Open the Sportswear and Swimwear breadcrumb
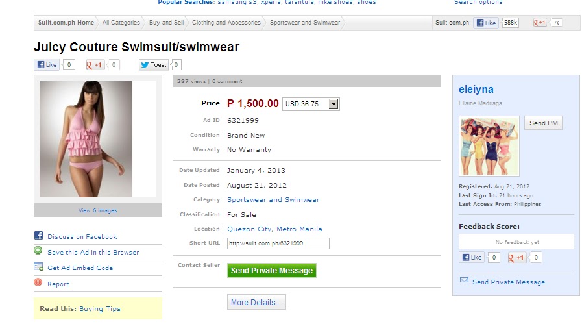The height and width of the screenshot is (324, 582). click(305, 23)
